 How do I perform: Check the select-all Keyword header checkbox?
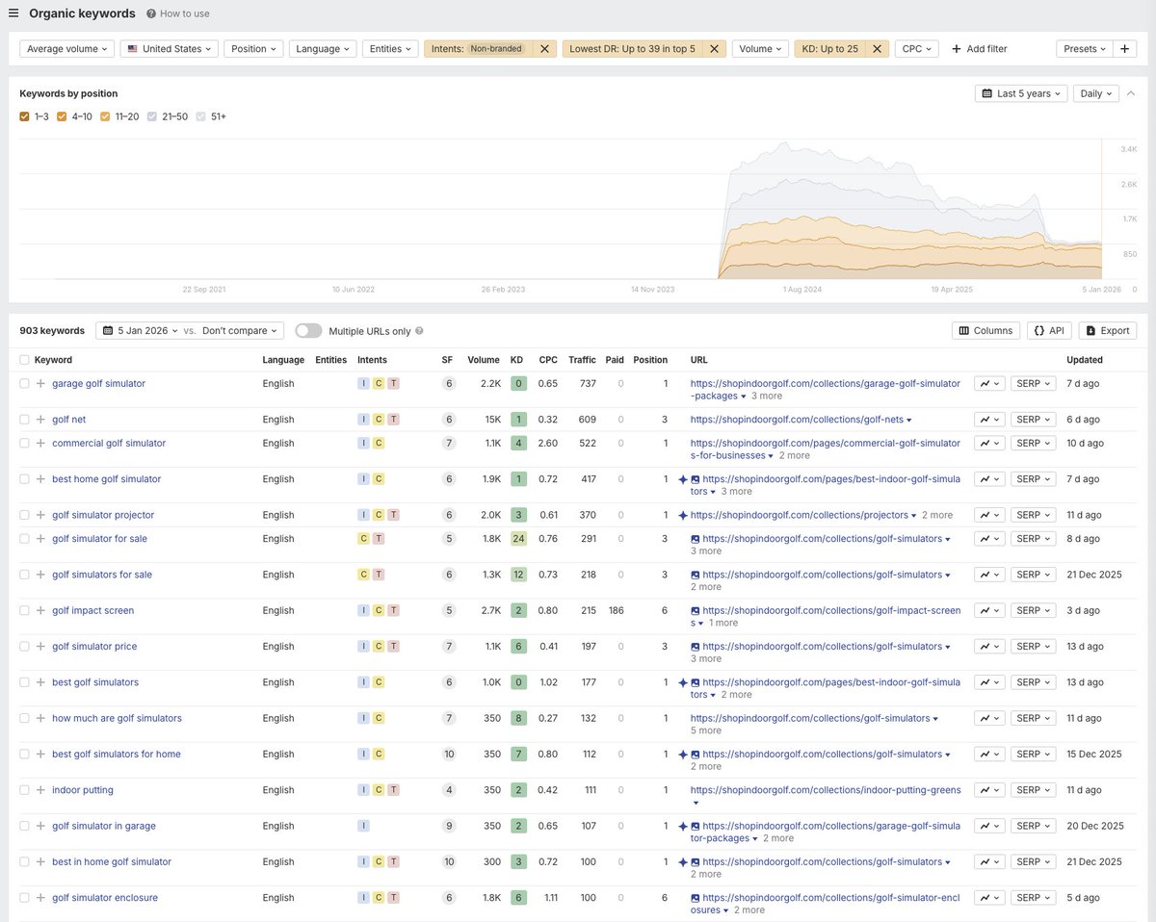pyautogui.click(x=24, y=360)
